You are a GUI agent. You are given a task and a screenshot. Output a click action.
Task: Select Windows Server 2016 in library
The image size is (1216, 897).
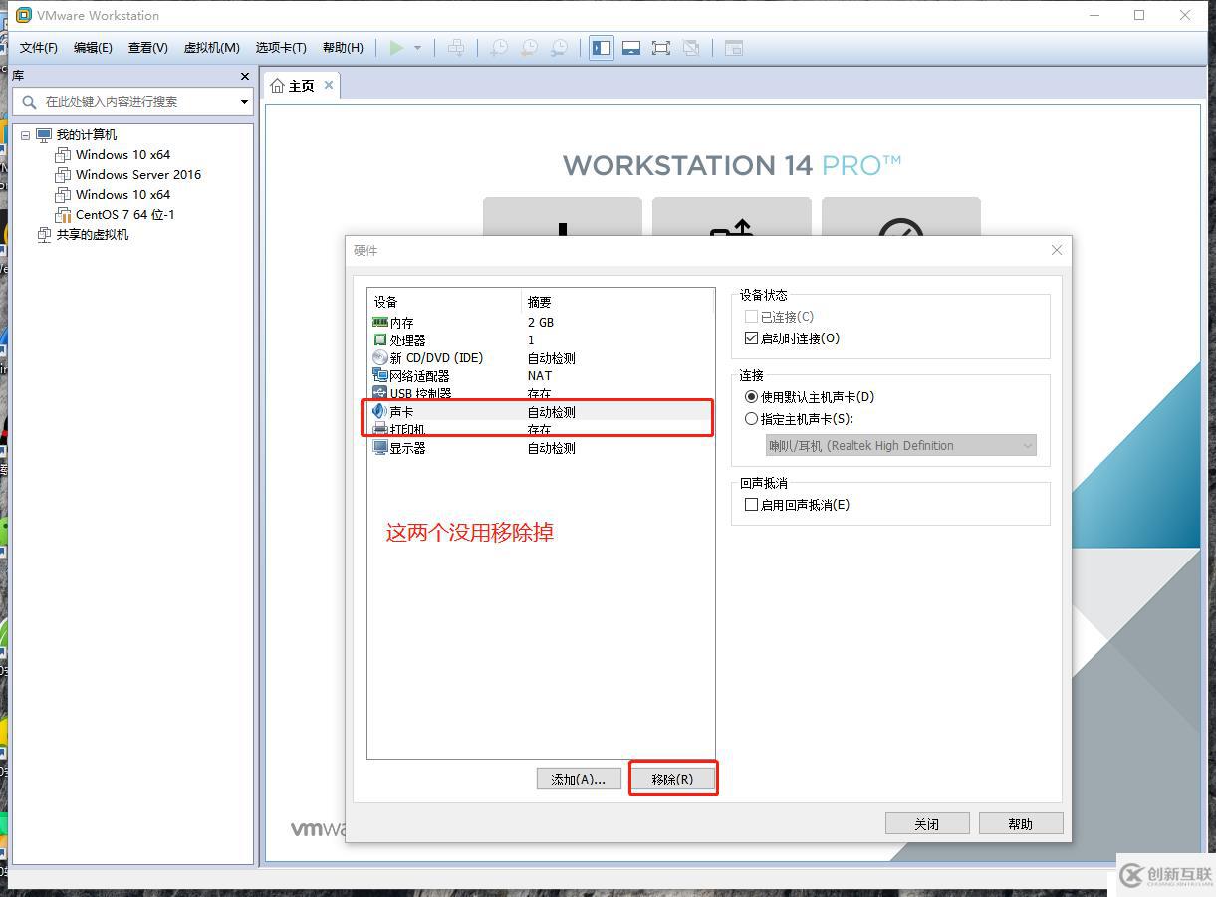pos(138,175)
